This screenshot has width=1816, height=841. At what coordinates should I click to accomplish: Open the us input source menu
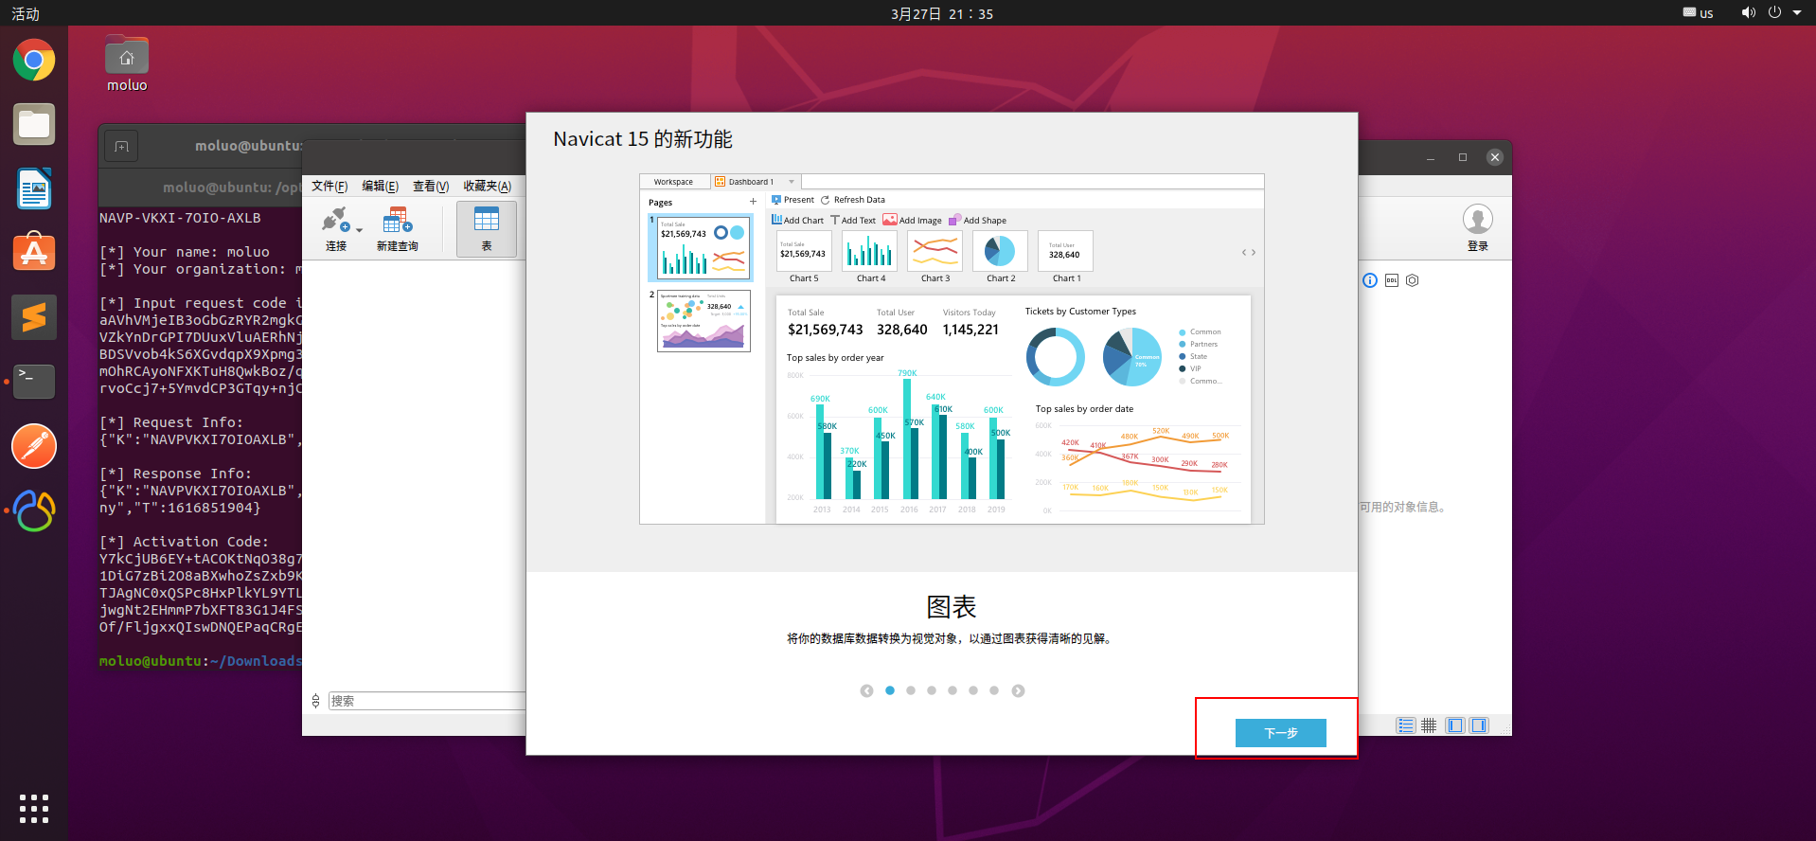tap(1699, 13)
